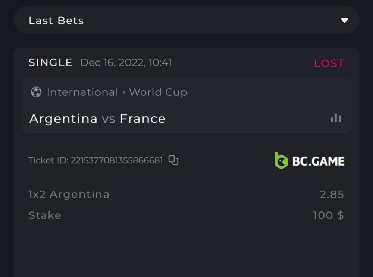
Task: Expand the Last Bets dropdown arrow
Action: point(344,20)
